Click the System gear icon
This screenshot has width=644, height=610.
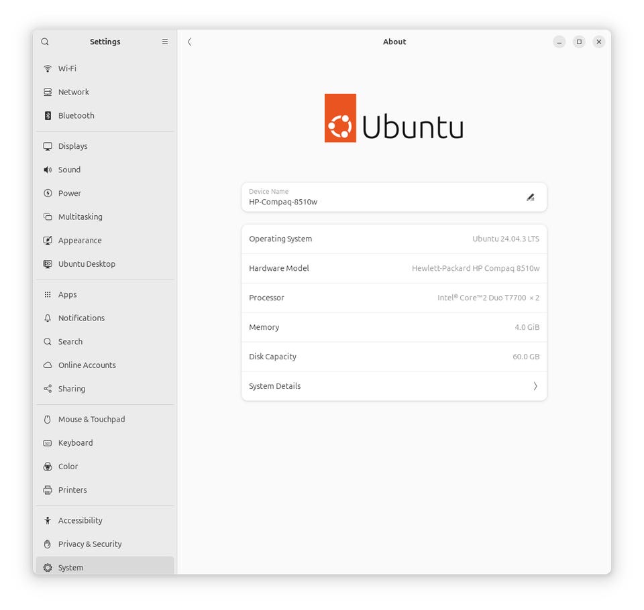click(48, 567)
